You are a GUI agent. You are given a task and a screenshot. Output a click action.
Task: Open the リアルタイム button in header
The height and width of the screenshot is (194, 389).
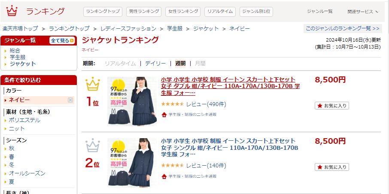220,12
